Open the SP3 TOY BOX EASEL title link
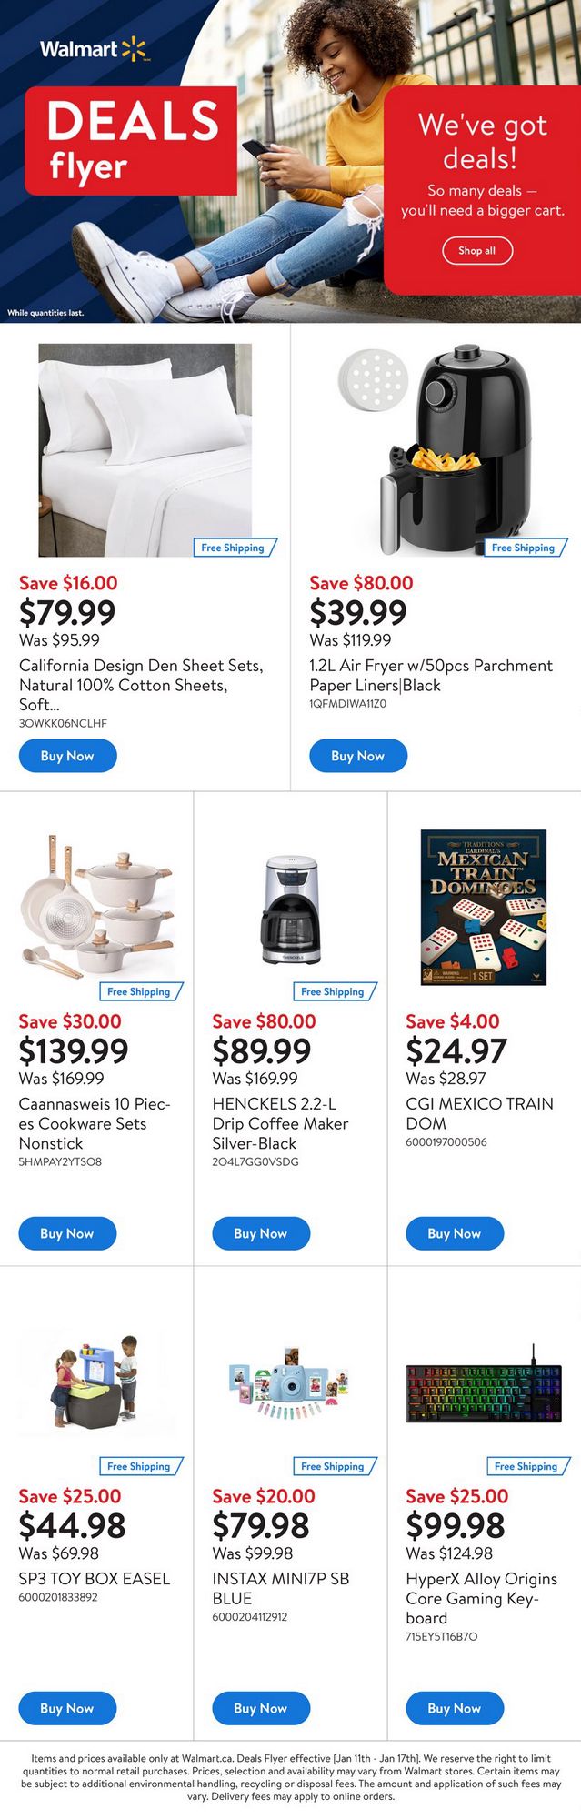The width and height of the screenshot is (581, 1819). pyautogui.click(x=95, y=1579)
